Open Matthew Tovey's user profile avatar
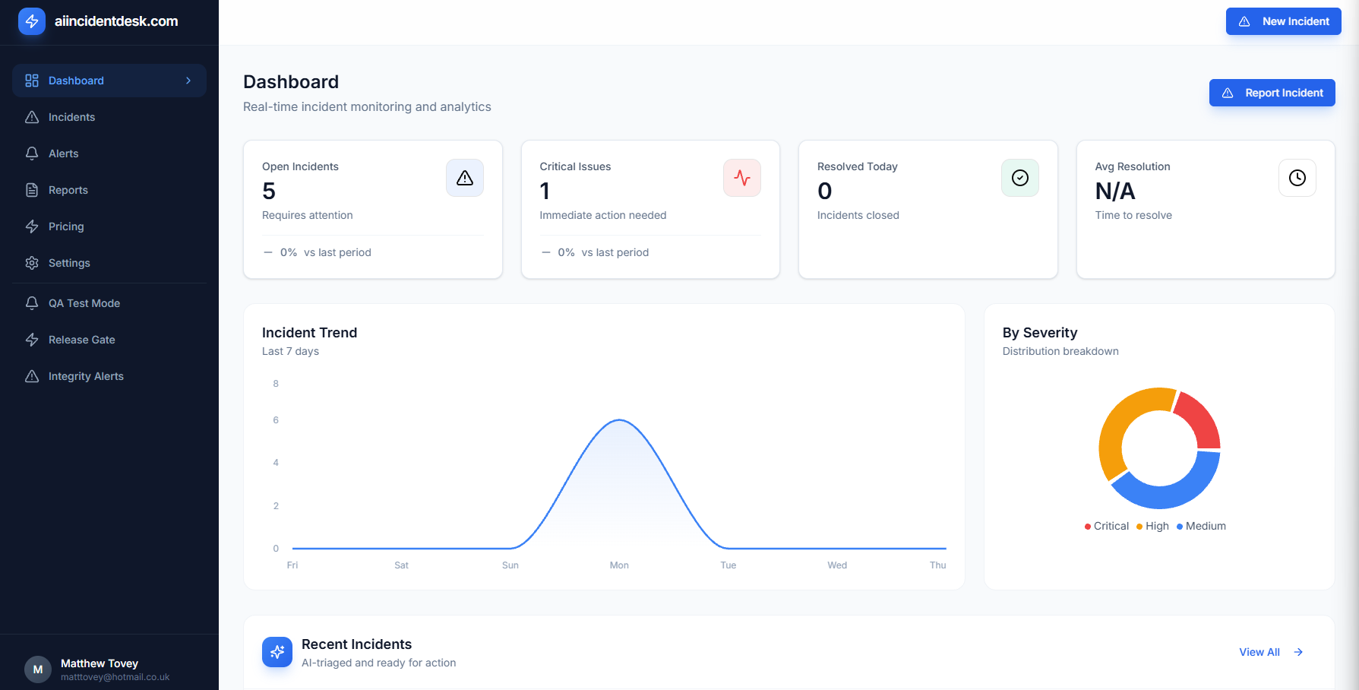 point(38,669)
